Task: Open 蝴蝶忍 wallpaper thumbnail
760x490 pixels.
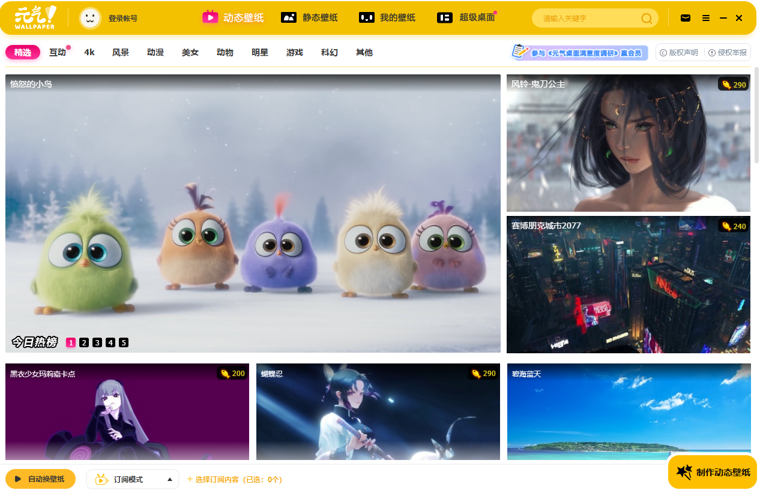Action: coord(378,411)
